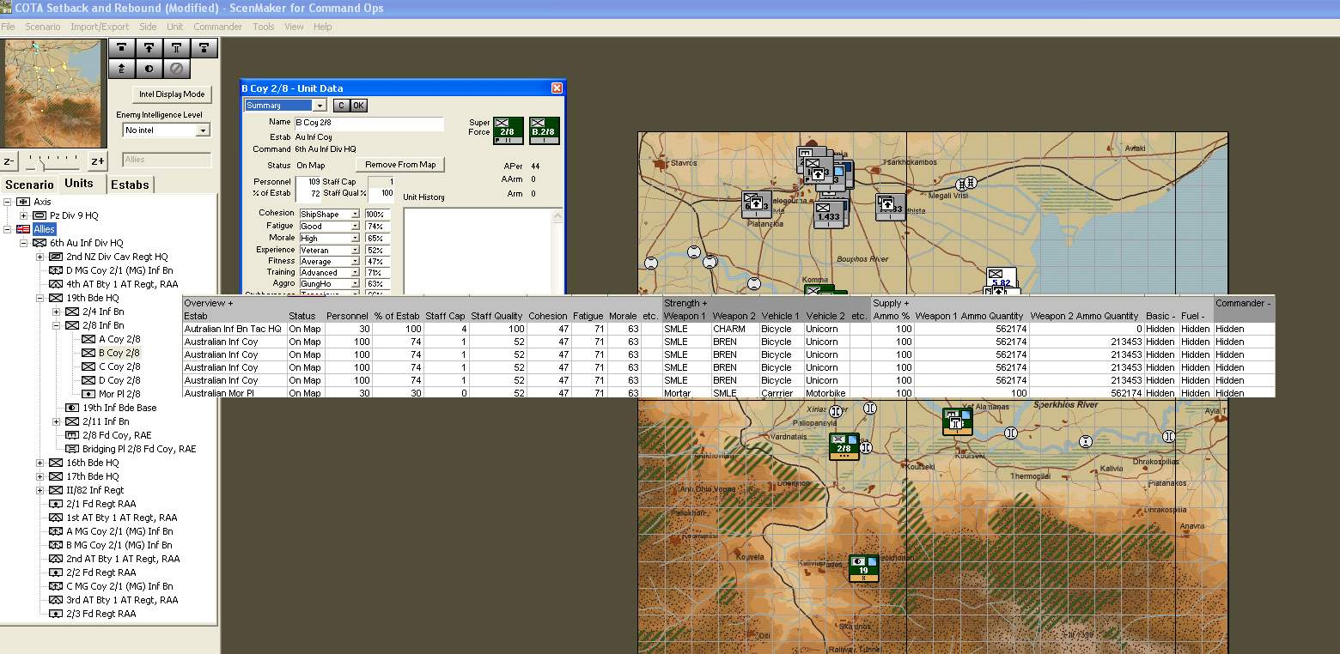Click the fourth top-row toolbar icon beside the I-beam
This screenshot has width=1340, height=654.
click(204, 48)
